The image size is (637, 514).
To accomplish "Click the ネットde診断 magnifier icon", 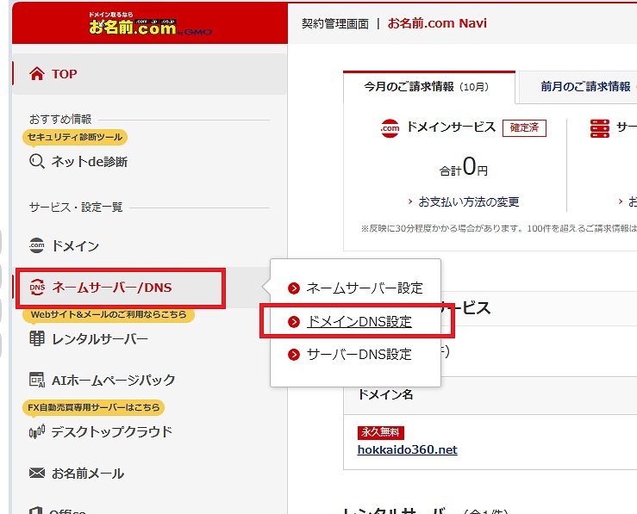I will (x=37, y=161).
